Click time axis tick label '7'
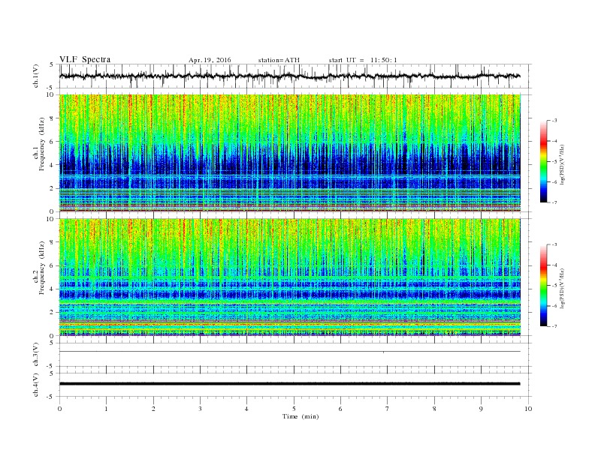 pos(388,409)
